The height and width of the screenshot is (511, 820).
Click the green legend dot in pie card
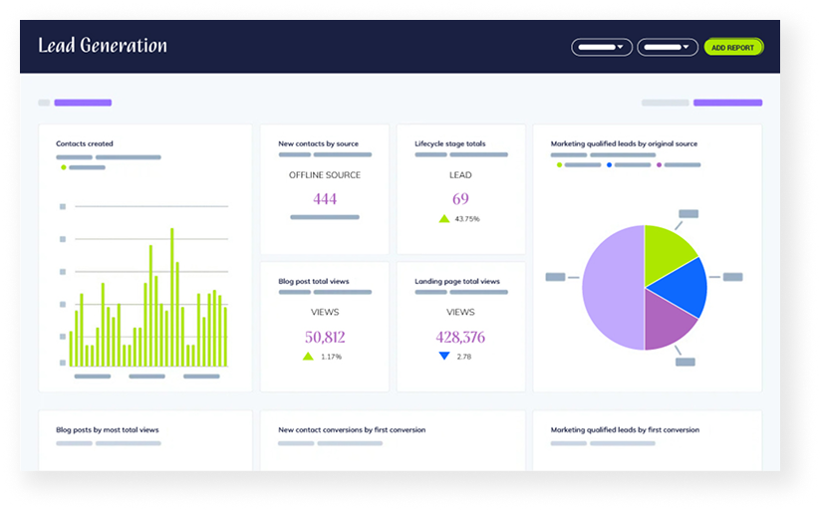pos(560,164)
